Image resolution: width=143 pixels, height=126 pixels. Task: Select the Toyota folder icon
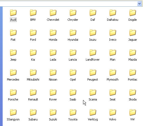click(x=73, y=112)
